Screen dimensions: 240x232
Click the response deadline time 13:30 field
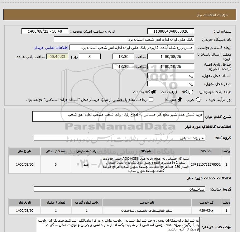point(123,56)
